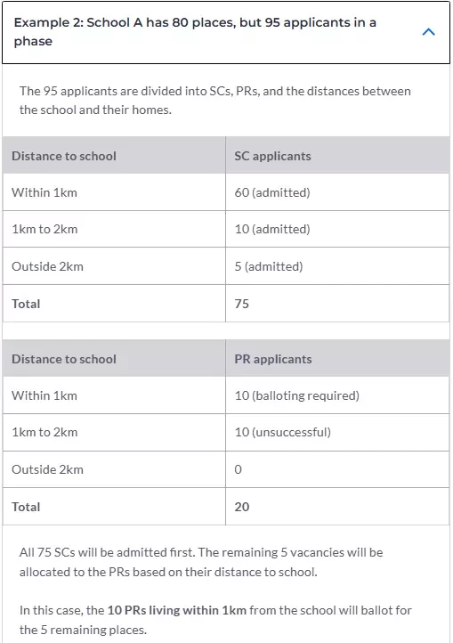Screen dimensions: 453x643
Task: Select the 60 (admitted) cell
Action: coord(337,192)
